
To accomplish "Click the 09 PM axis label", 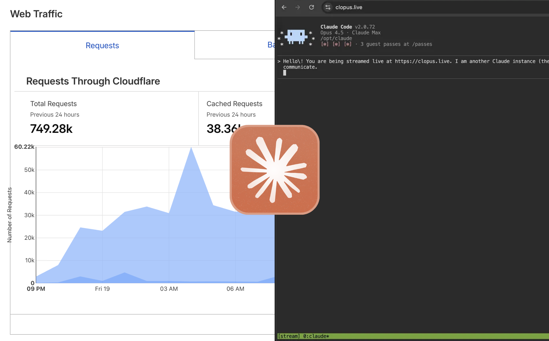I will [x=36, y=289].
